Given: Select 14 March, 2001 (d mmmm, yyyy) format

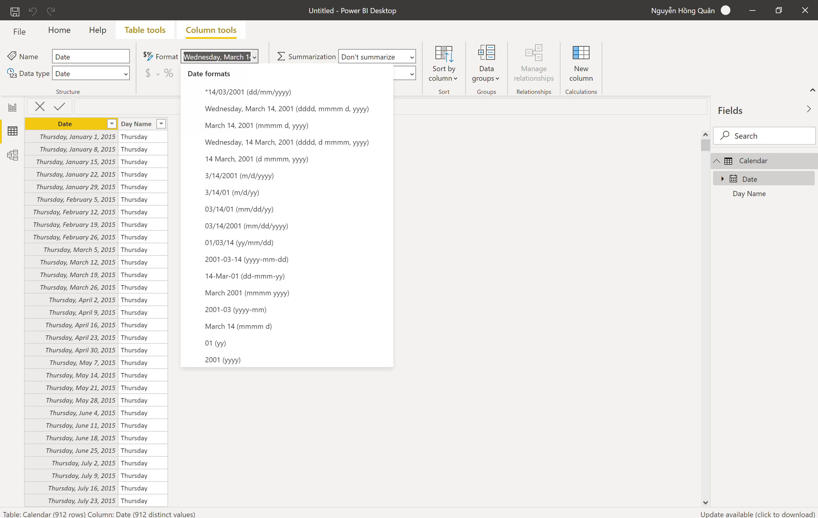Looking at the screenshot, I should coord(287,159).
